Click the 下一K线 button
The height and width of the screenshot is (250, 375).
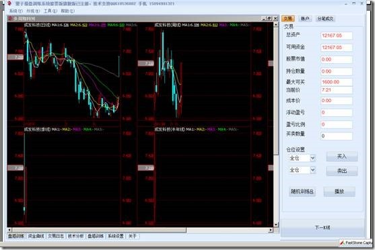tap(322, 228)
